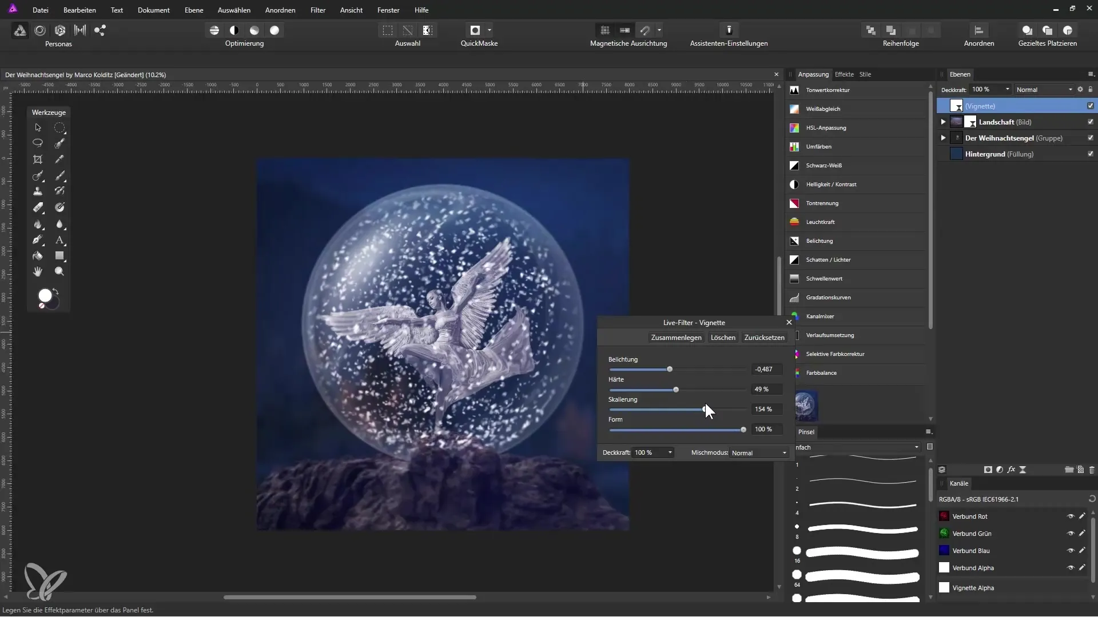This screenshot has width=1098, height=617.
Task: Click the mask layer icon below layers
Action: pos(988,470)
